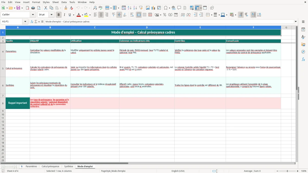Insert a comment
Image resolution: width=308 pixels, height=173 pixels.
(x=179, y=8)
